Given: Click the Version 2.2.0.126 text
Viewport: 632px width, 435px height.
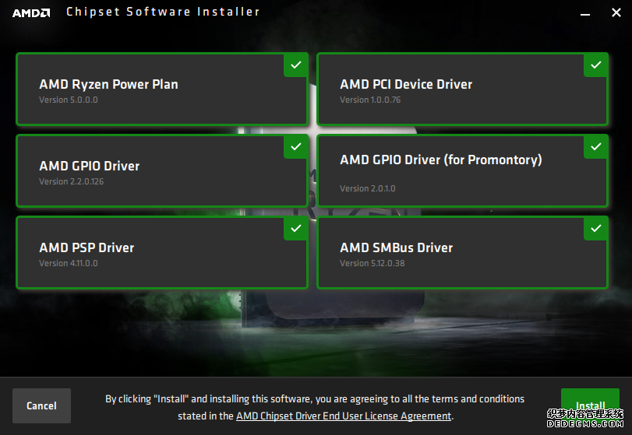Looking at the screenshot, I should [x=72, y=181].
